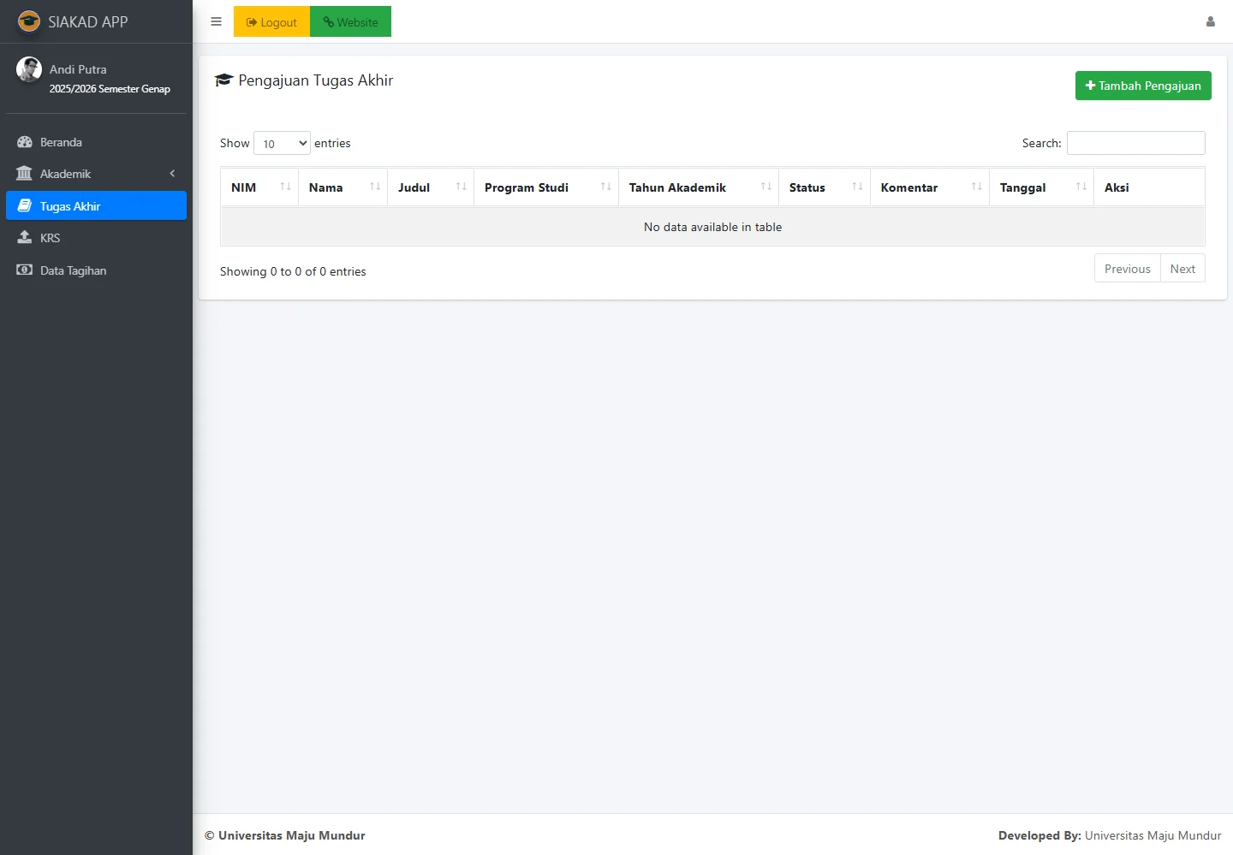Click the Data Tagihan money icon
Screen dimensions: 1233x855
(25, 270)
